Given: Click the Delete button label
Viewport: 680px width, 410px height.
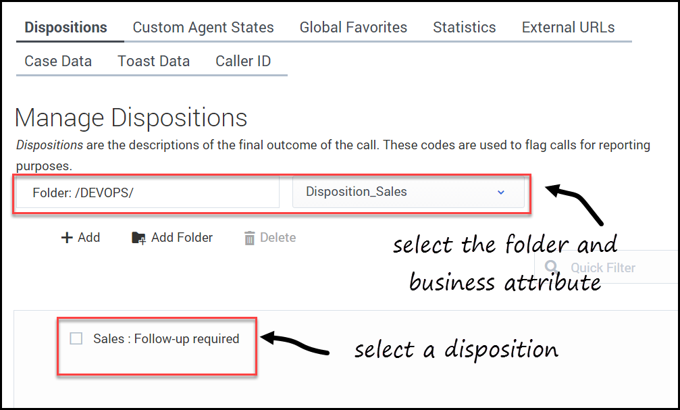Looking at the screenshot, I should click(x=278, y=238).
